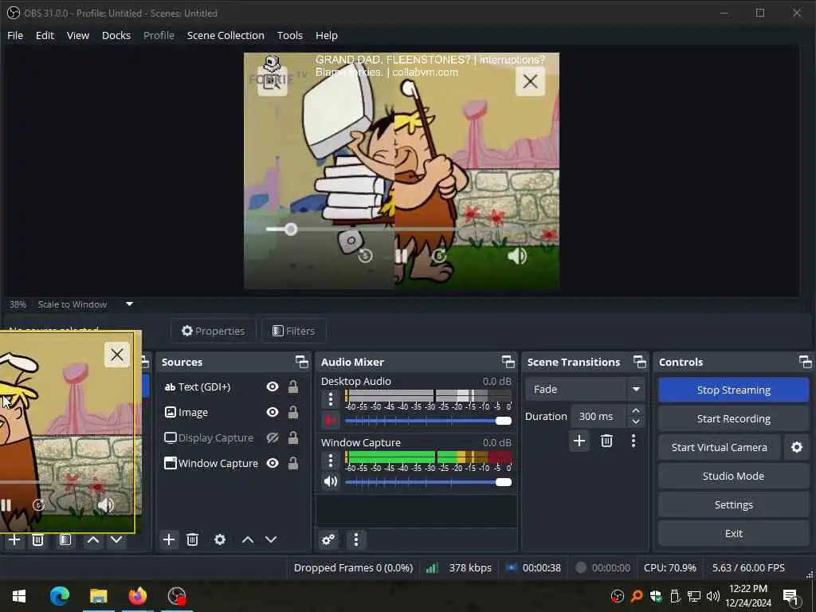Move scene up
Screen dimensions: 816x612
(x=93, y=539)
